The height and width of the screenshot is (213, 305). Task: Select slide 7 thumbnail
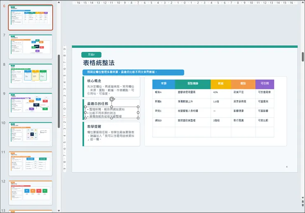coord(30,47)
